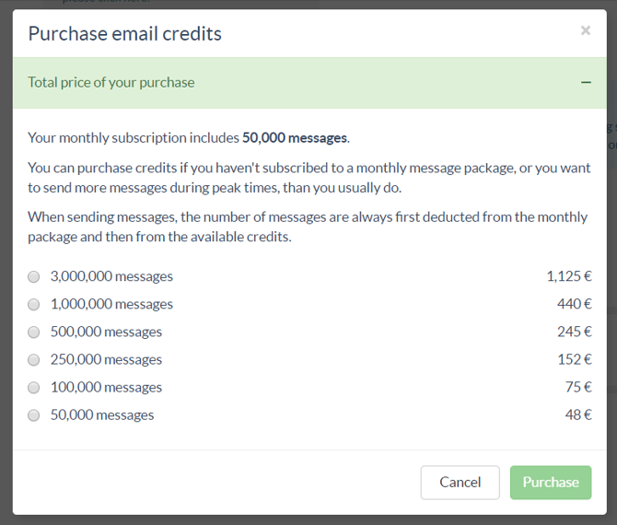The width and height of the screenshot is (617, 525).
Task: Click the 152 € price
Action: point(574,359)
